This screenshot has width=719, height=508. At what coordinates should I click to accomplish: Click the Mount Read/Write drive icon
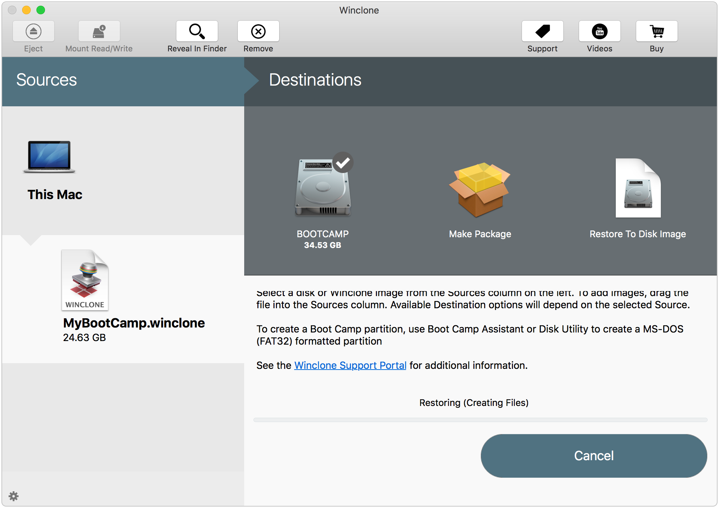[x=99, y=31]
